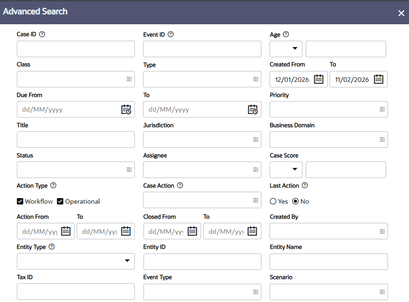
Task: Disable the Operational checkbox
Action: click(60, 201)
